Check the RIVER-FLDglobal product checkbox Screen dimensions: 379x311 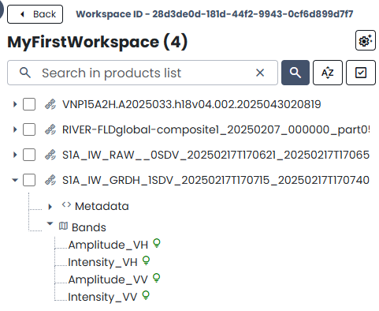29,129
